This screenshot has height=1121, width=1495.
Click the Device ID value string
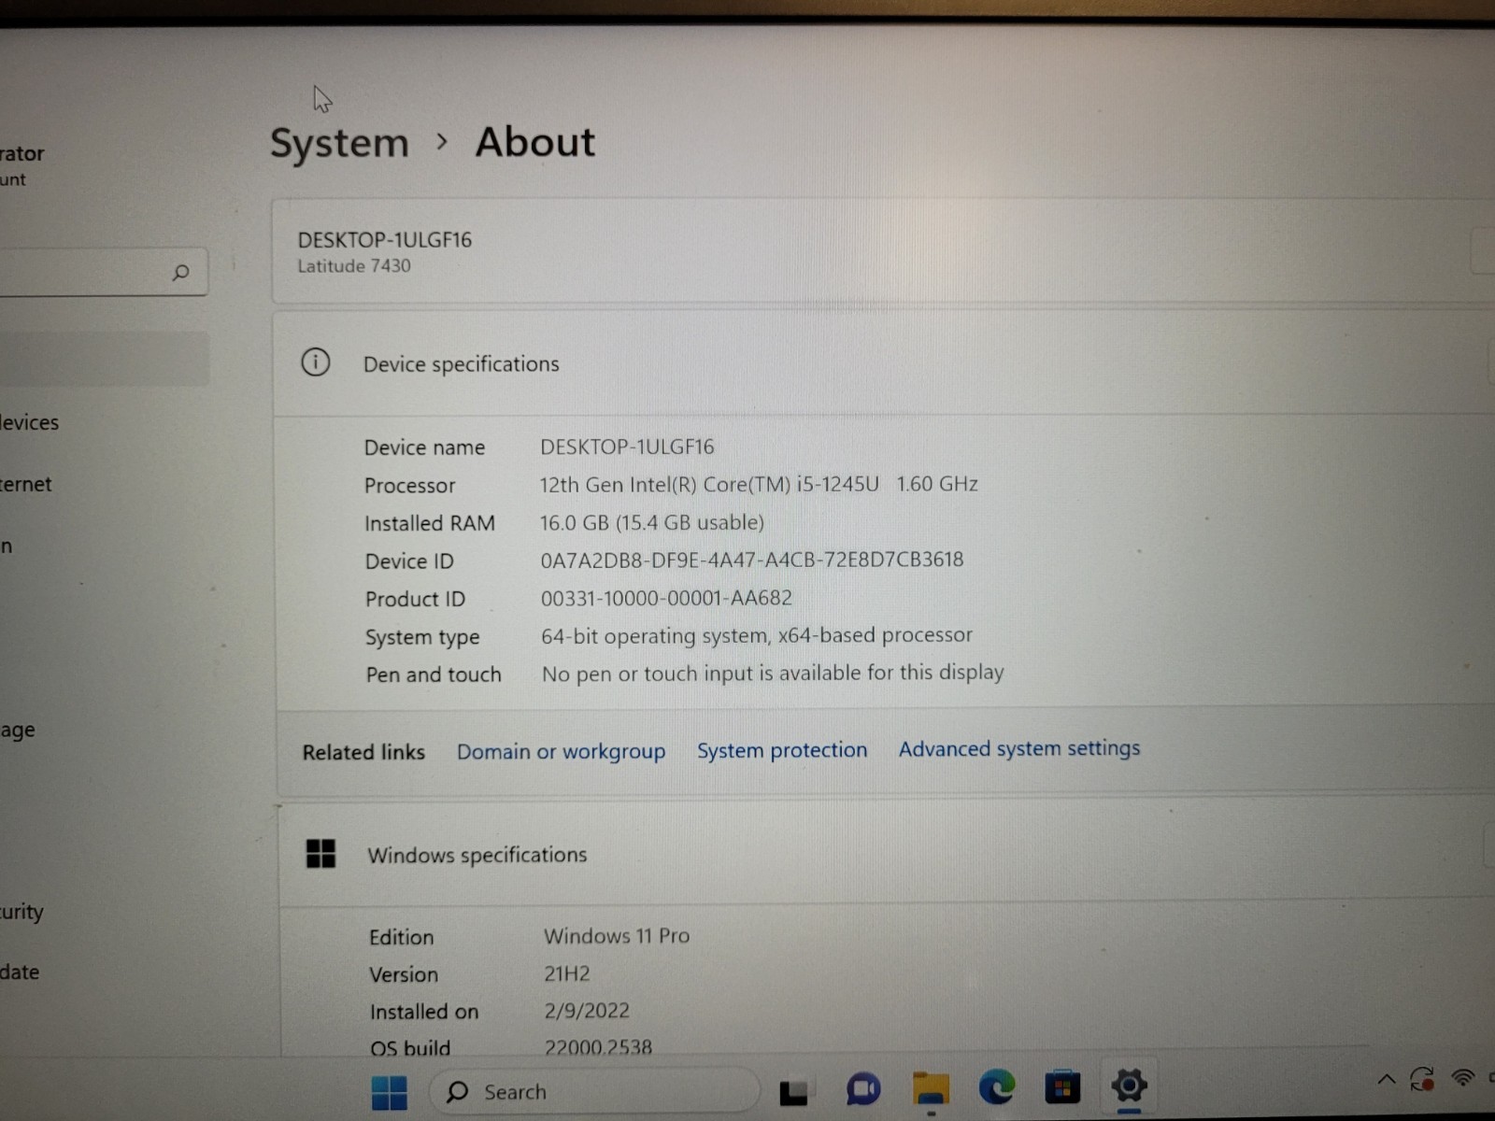(x=752, y=560)
